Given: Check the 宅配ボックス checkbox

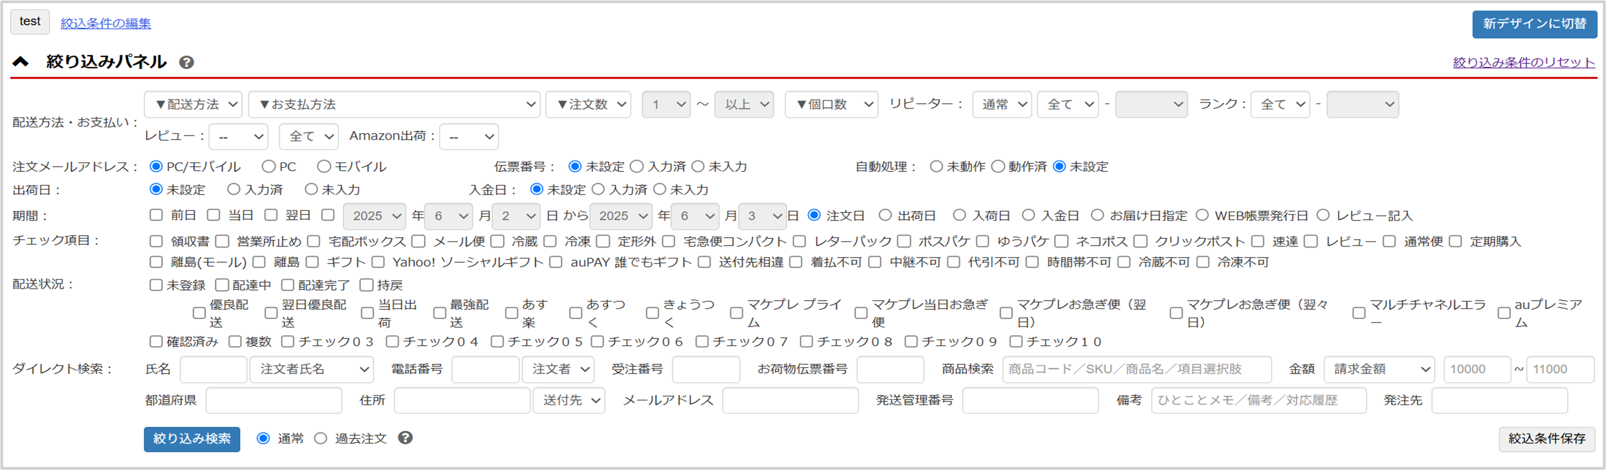Looking at the screenshot, I should pyautogui.click(x=313, y=242).
